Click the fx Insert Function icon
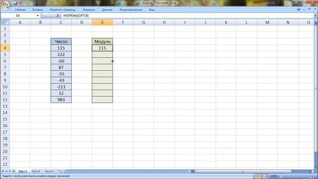The width and height of the screenshot is (318, 179). click(x=58, y=15)
